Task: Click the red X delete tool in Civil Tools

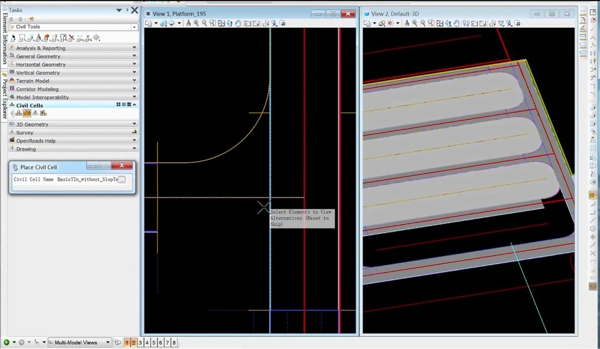Action: click(x=72, y=38)
